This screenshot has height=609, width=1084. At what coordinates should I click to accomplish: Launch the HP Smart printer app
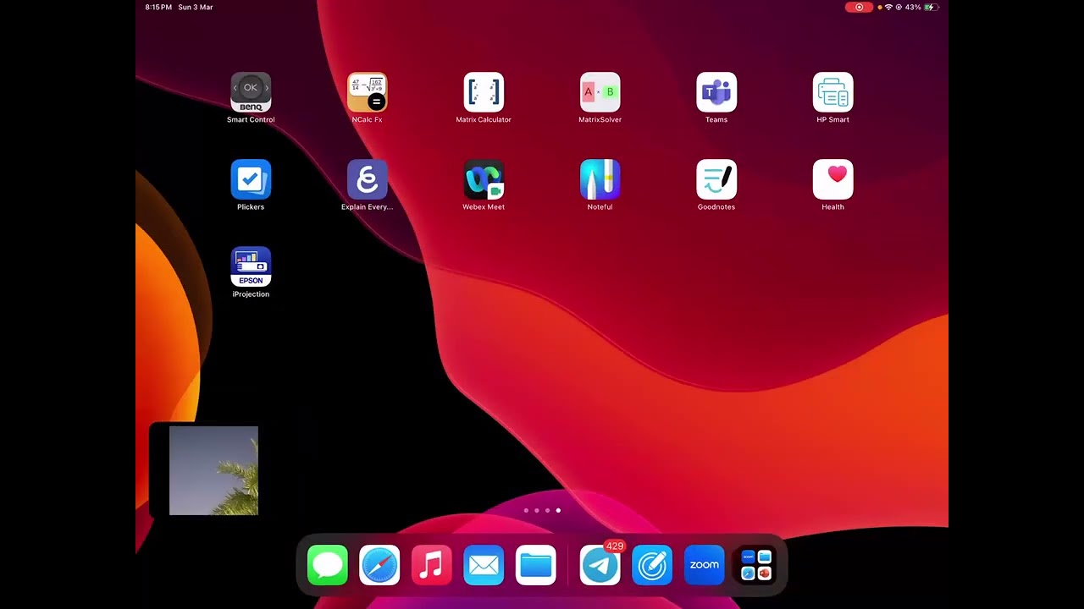click(833, 92)
